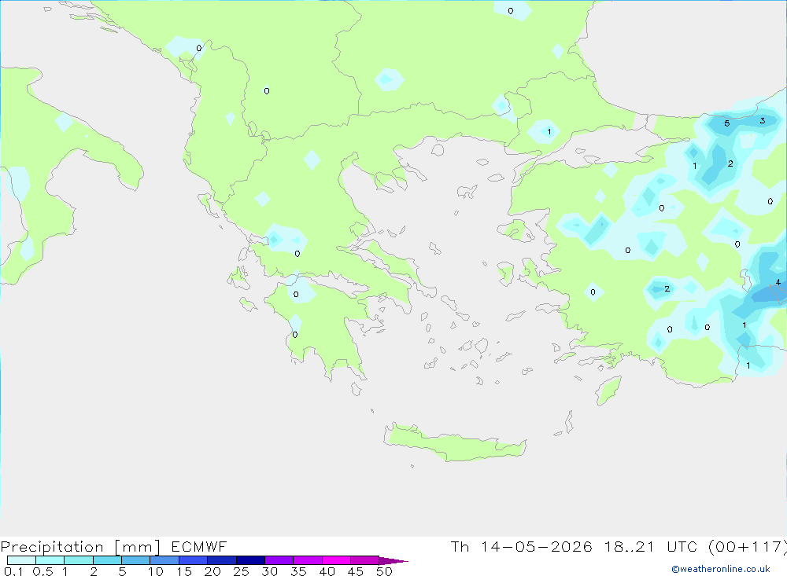Click the 1–2 mm legend color swatch
Viewport: 787px width, 576px height.
[x=79, y=560]
